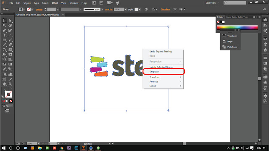Select the Line Segment tool
The width and height of the screenshot is (269, 151).
(x=10, y=35)
